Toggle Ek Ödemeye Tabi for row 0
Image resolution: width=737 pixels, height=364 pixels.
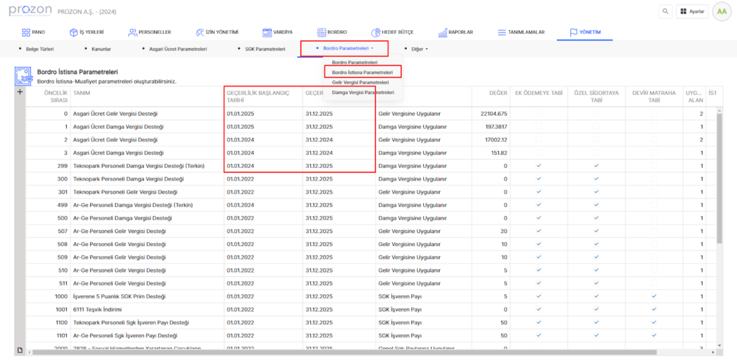click(x=538, y=114)
